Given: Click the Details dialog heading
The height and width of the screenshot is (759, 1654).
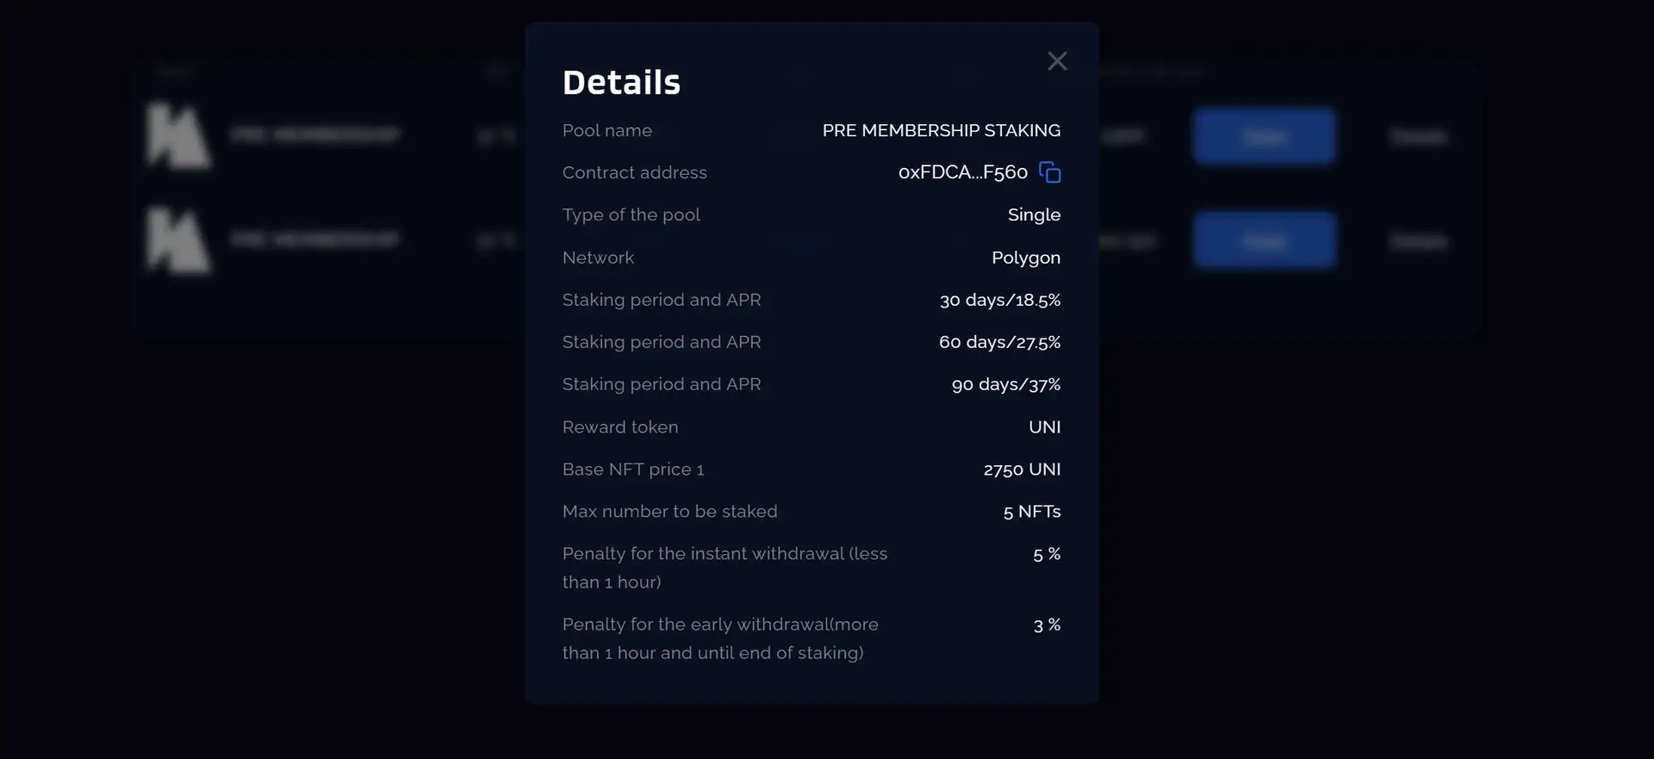Looking at the screenshot, I should (621, 83).
